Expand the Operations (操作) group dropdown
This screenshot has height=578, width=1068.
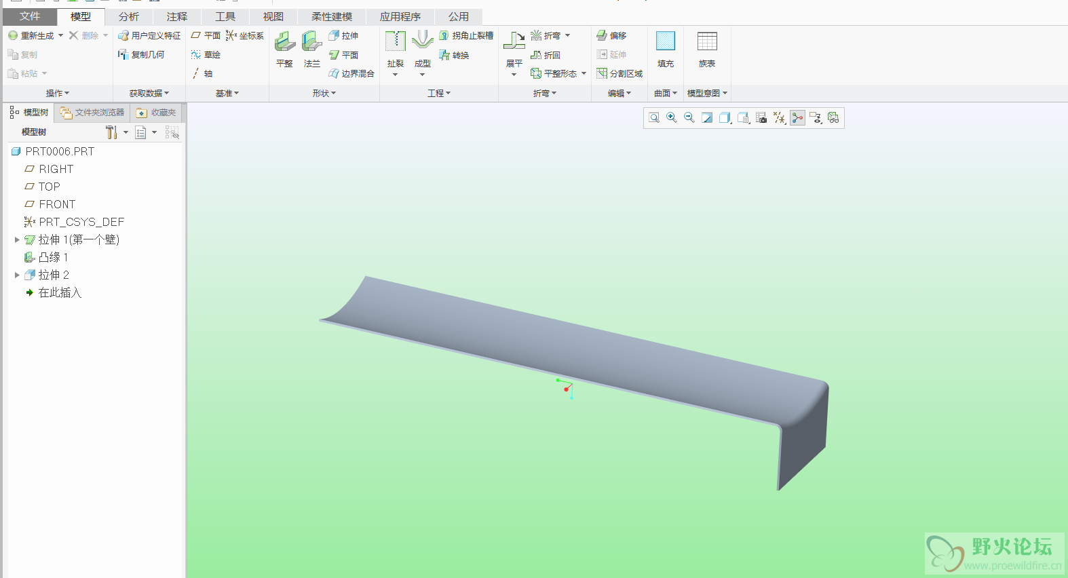tap(57, 93)
